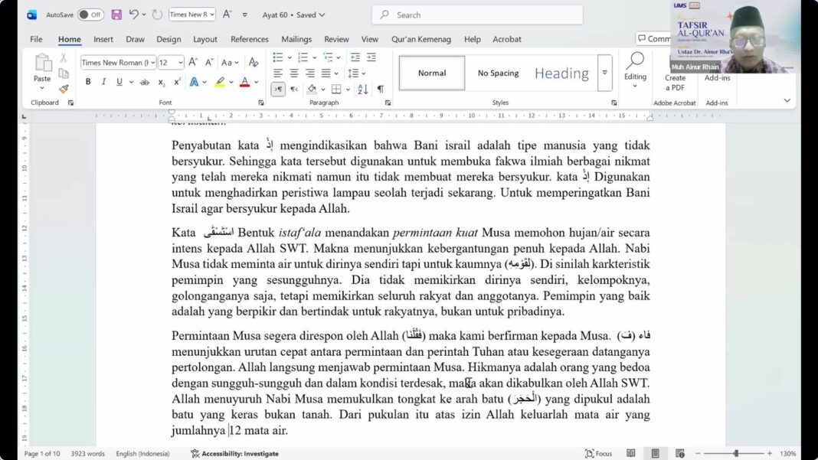Click Clear All Formatting icon
The width and height of the screenshot is (818, 460).
[254, 63]
